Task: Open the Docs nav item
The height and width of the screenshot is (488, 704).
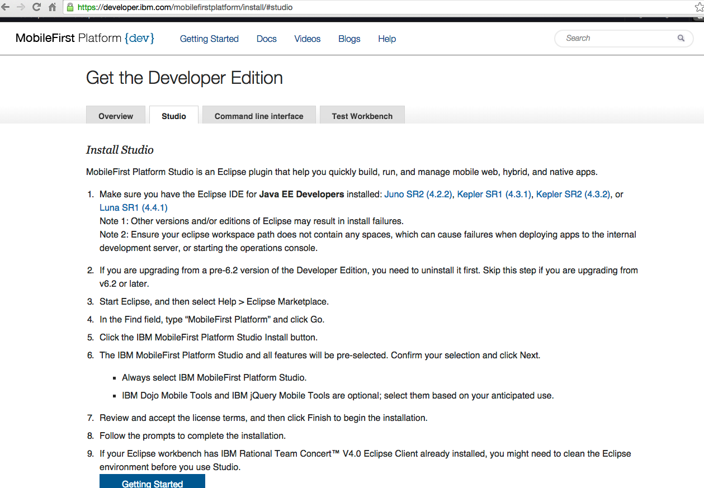Action: pyautogui.click(x=267, y=39)
